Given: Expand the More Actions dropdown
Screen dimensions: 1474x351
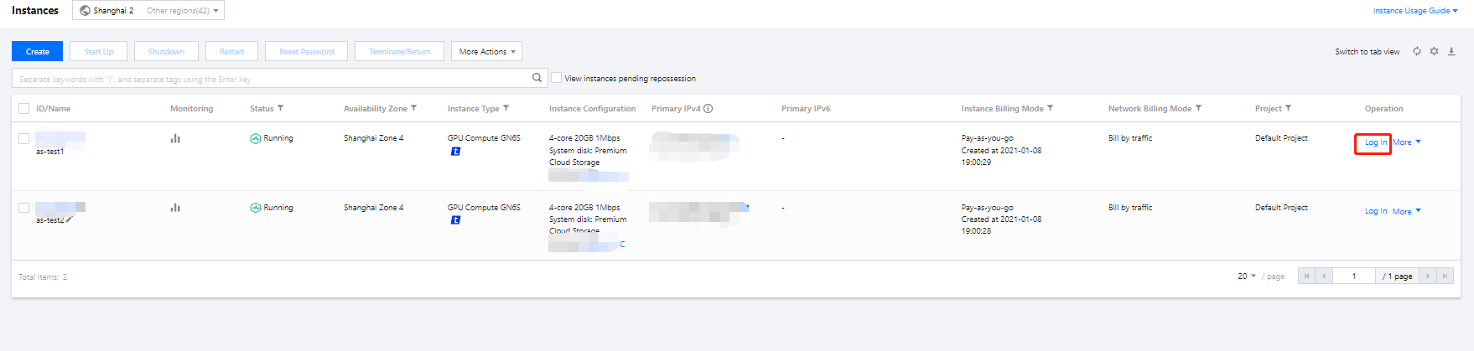Looking at the screenshot, I should click(x=486, y=51).
